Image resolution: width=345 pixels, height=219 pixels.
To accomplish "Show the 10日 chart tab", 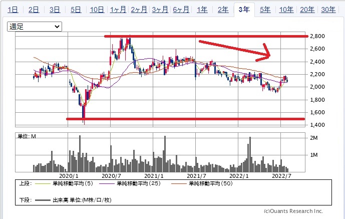I will tap(97, 10).
